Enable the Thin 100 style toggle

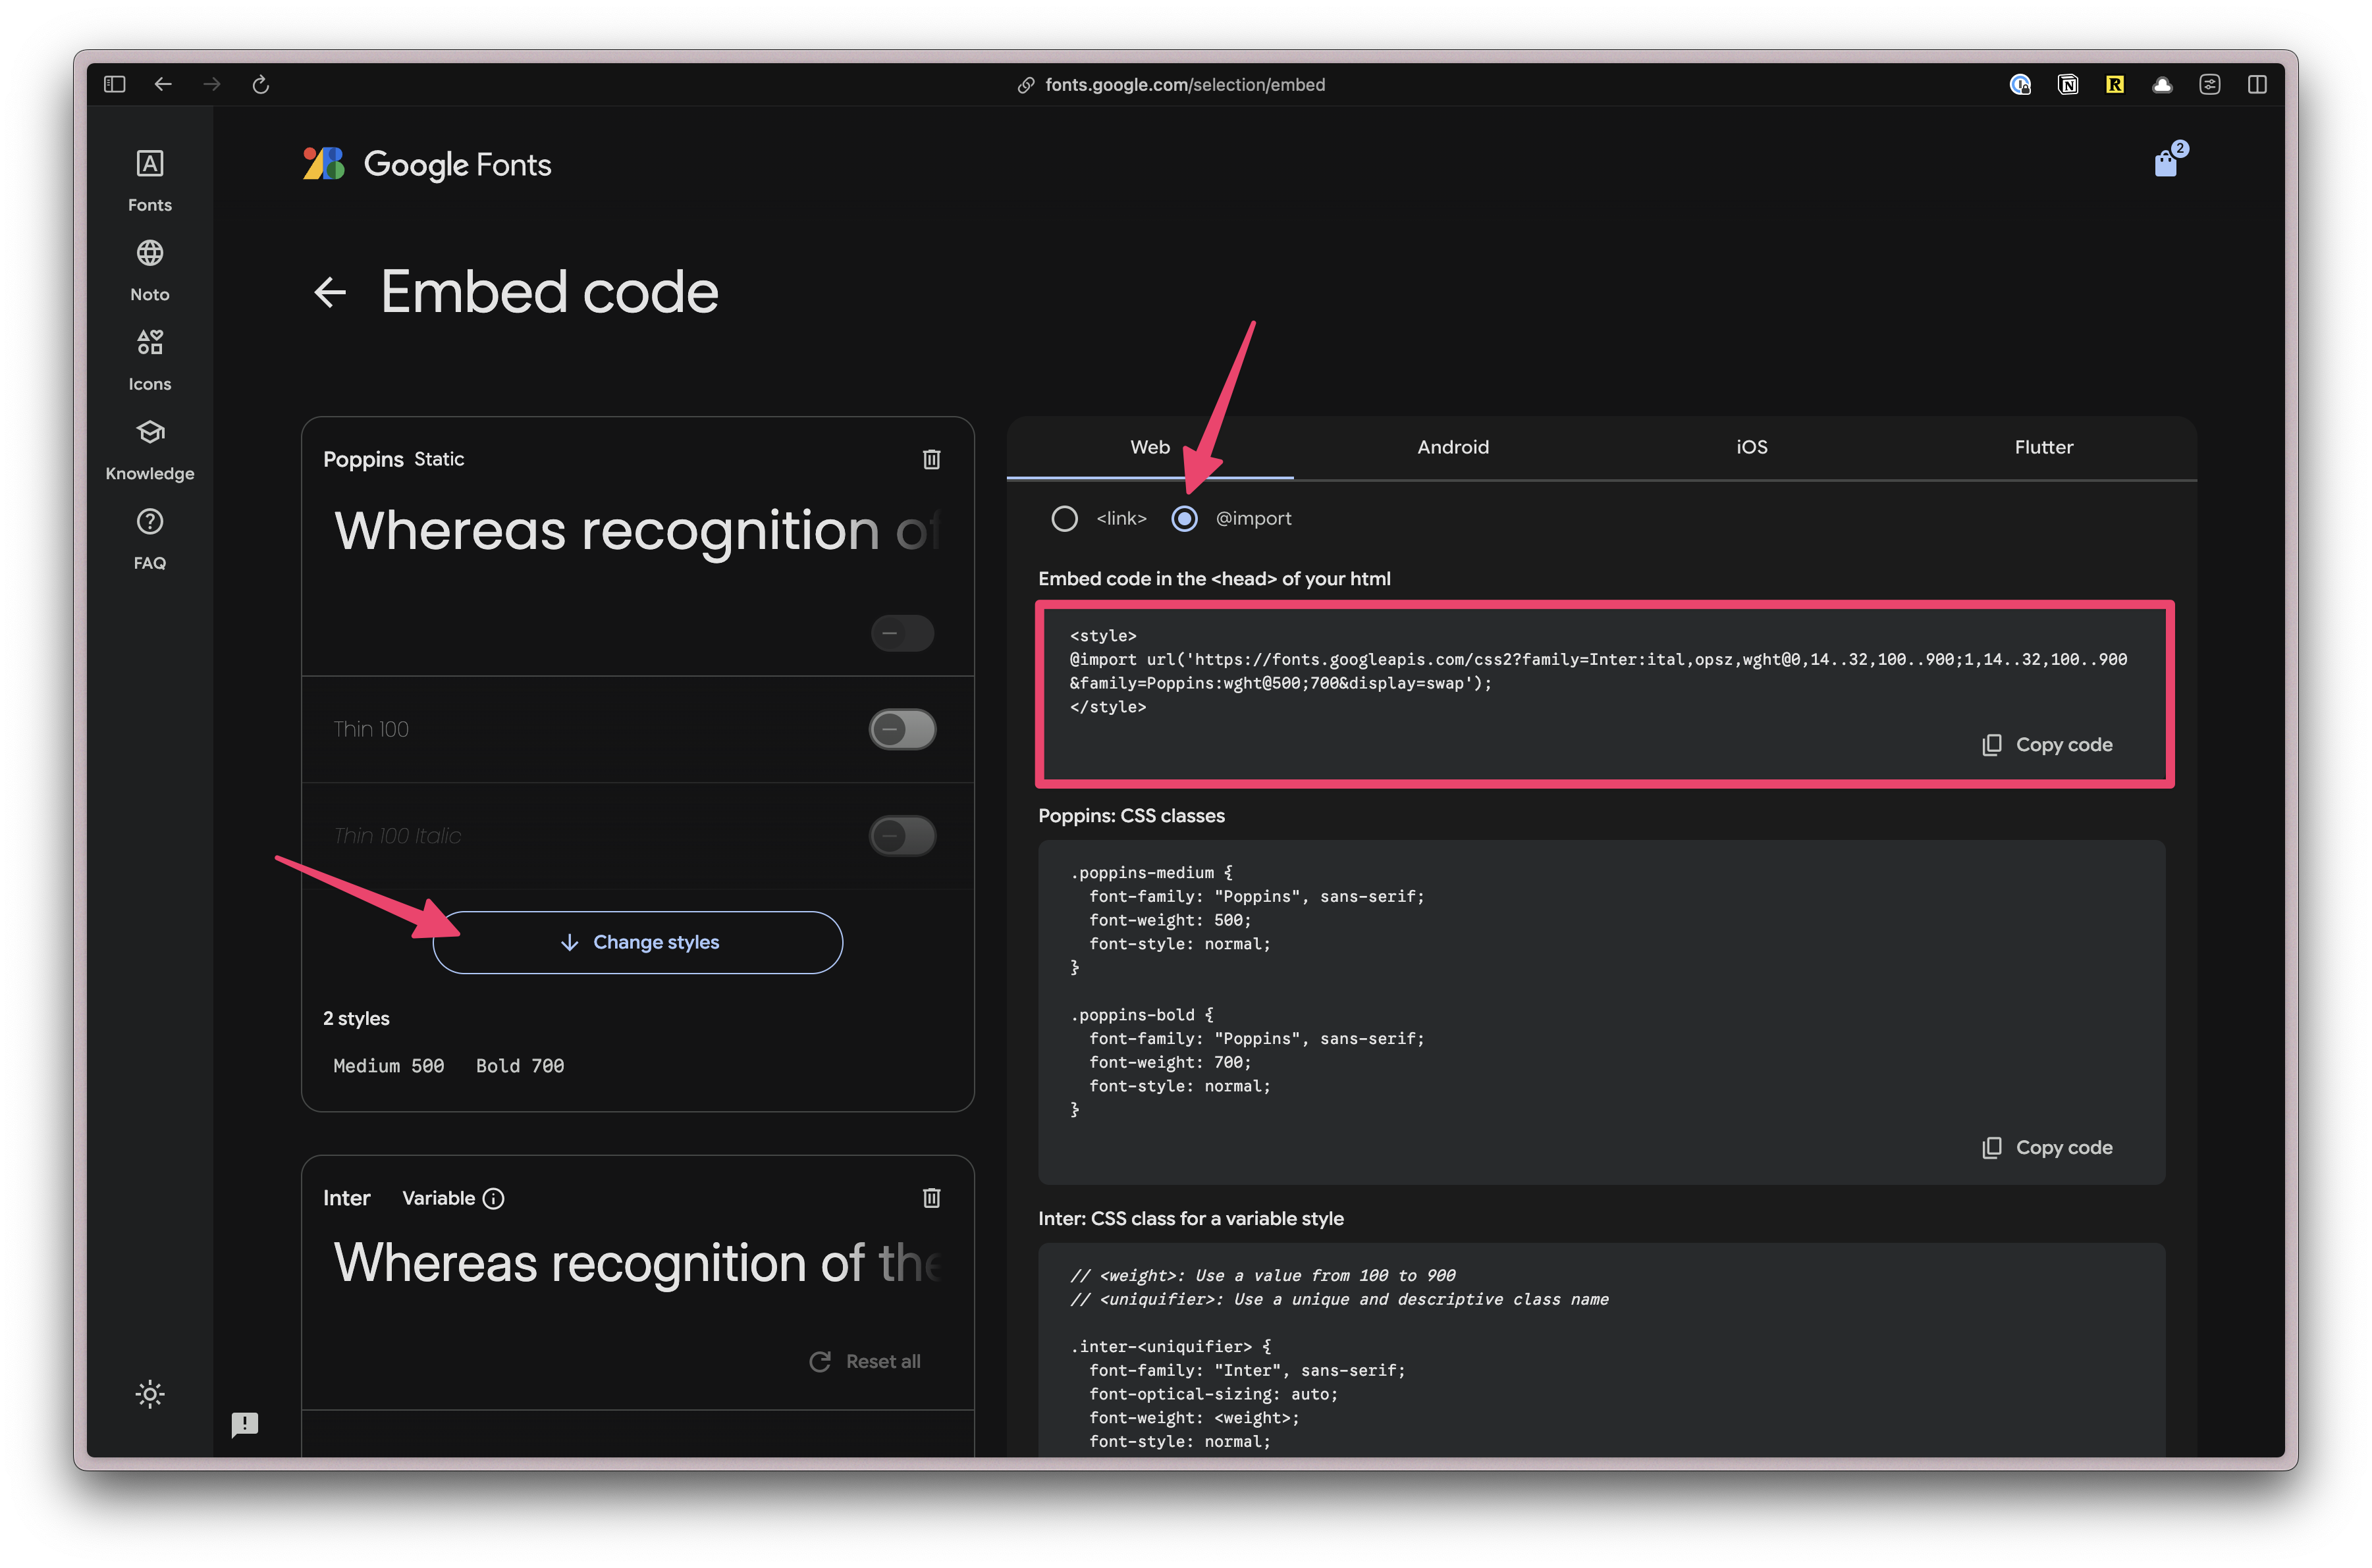tap(902, 729)
